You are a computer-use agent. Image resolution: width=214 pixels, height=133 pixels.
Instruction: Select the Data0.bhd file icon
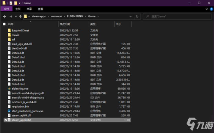(9, 57)
